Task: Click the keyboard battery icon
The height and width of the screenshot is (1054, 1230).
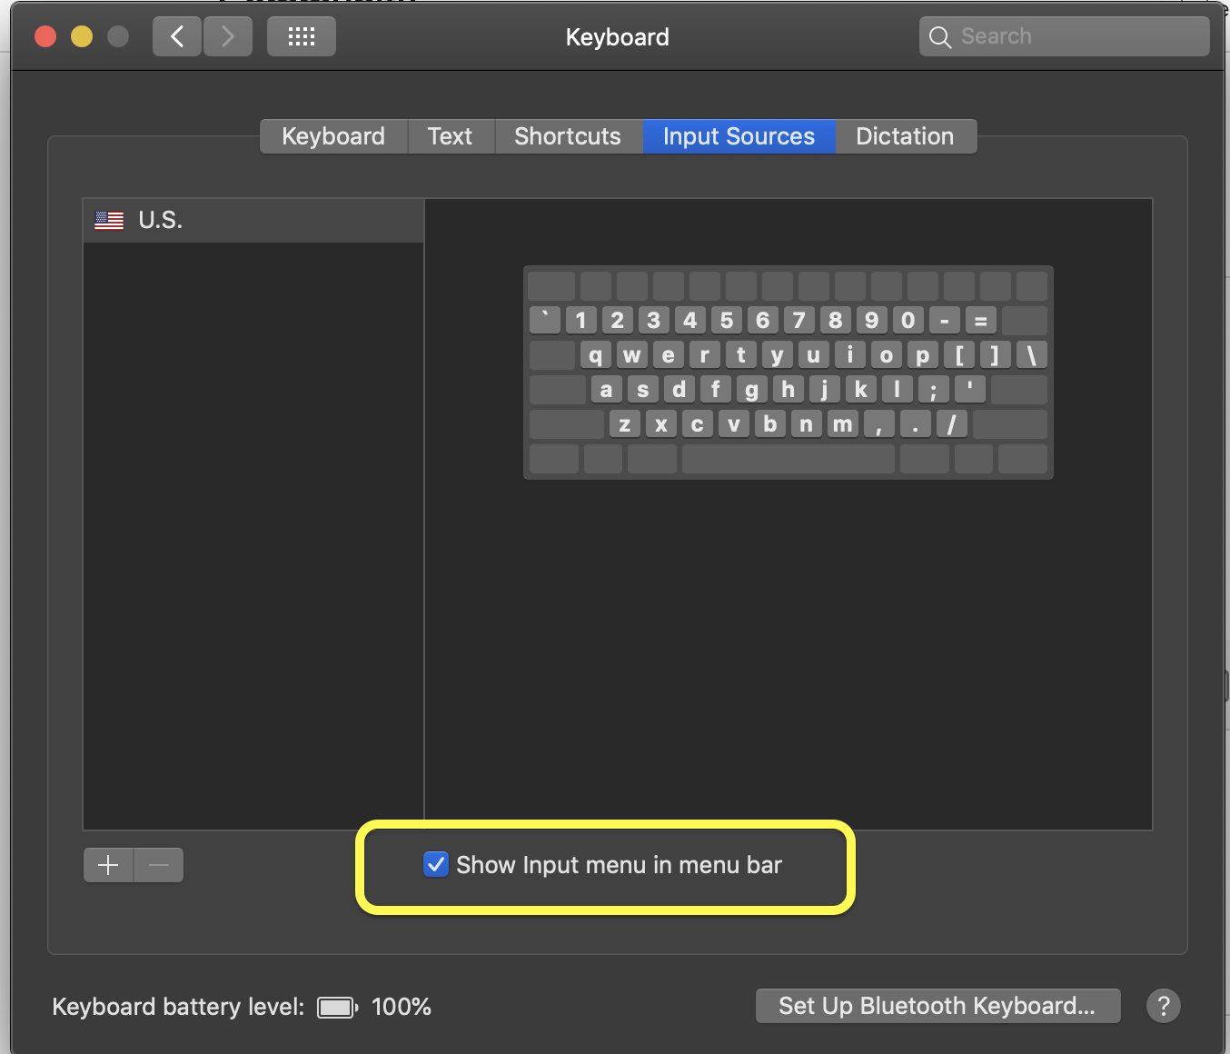Action: click(x=336, y=1007)
